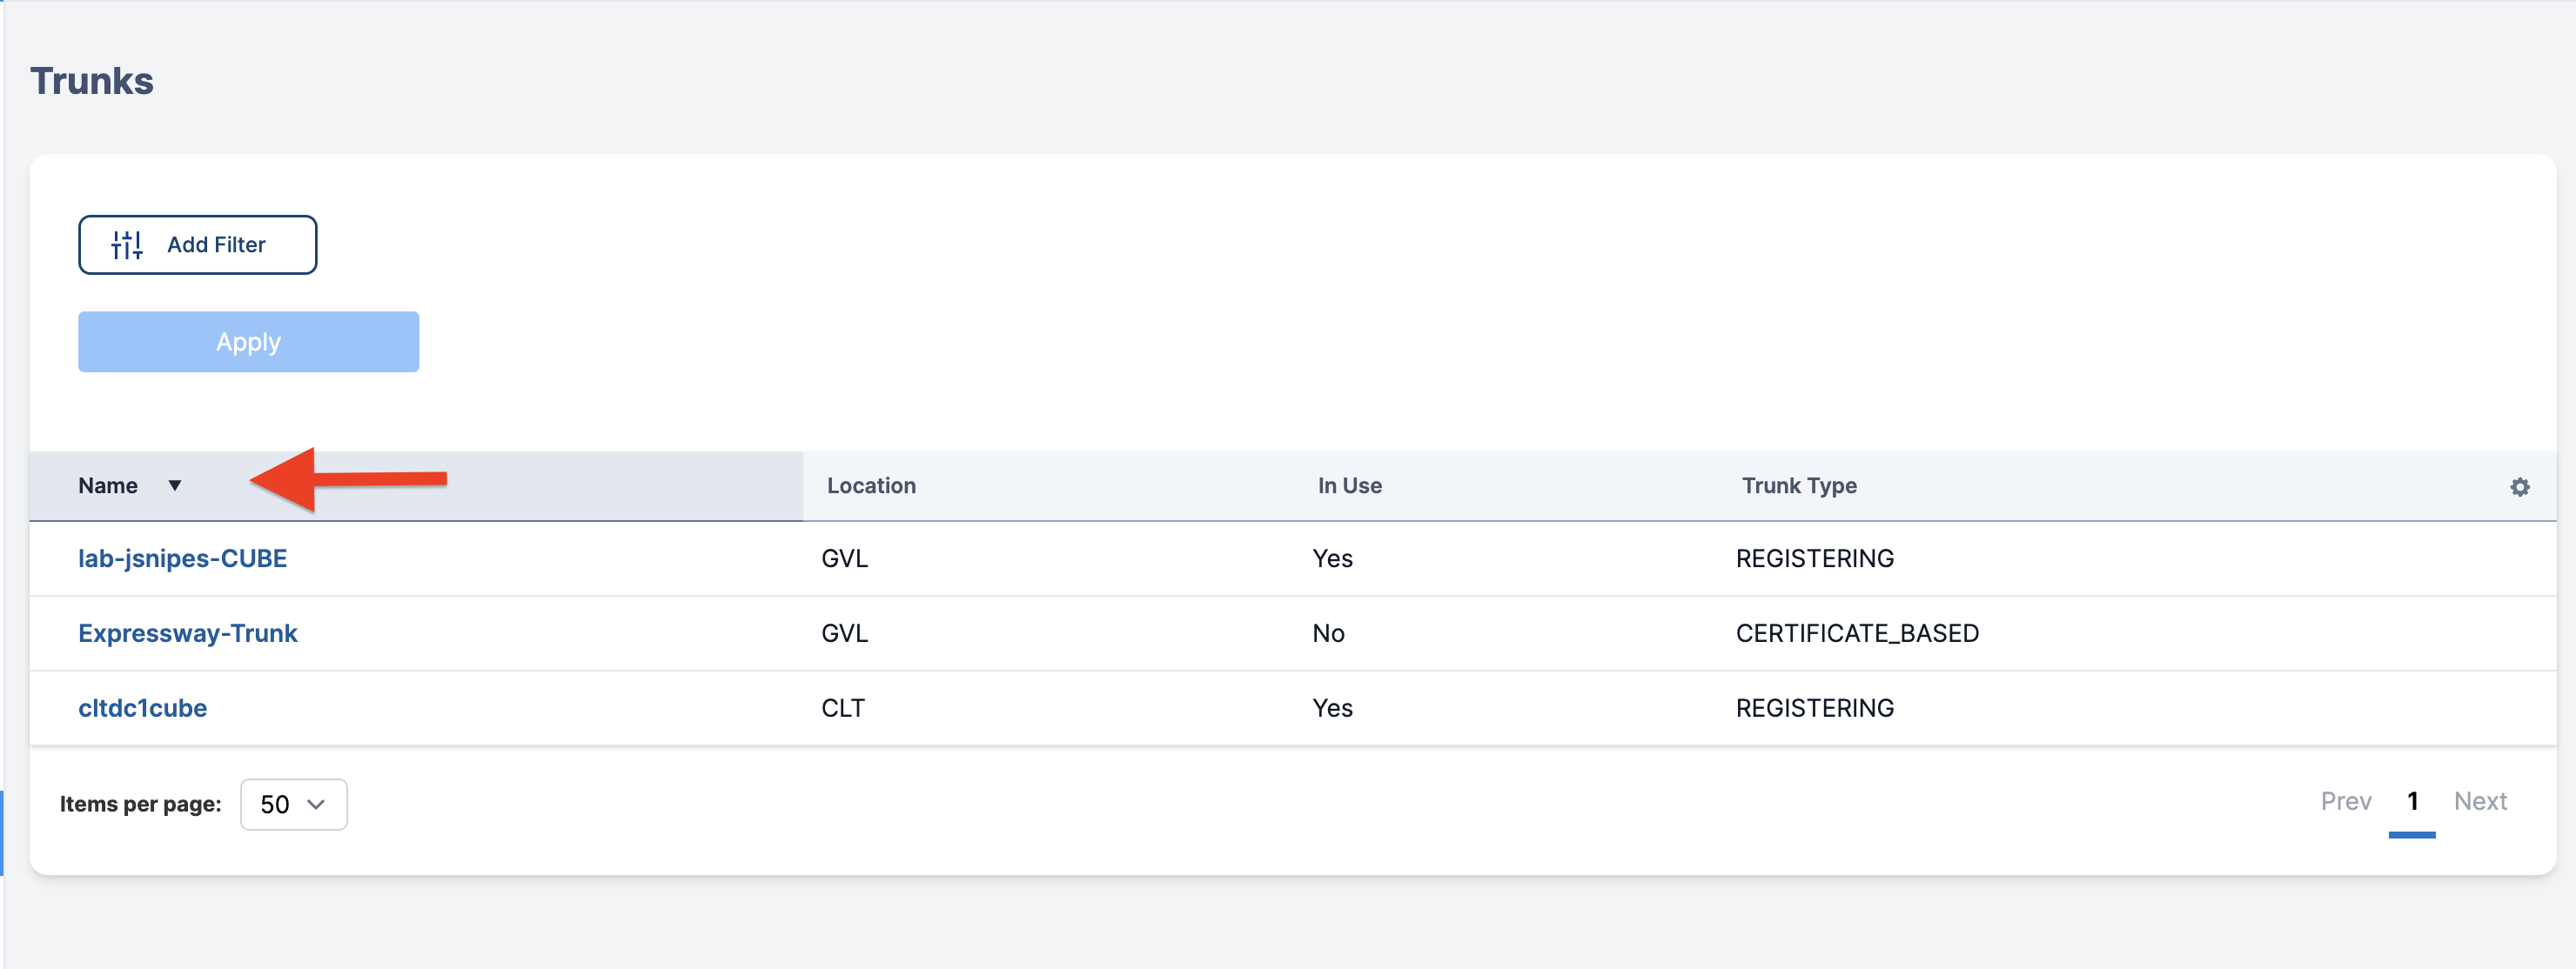Open the Expressway-Trunk link
Viewport: 2576px width, 969px height.
pyautogui.click(x=187, y=633)
